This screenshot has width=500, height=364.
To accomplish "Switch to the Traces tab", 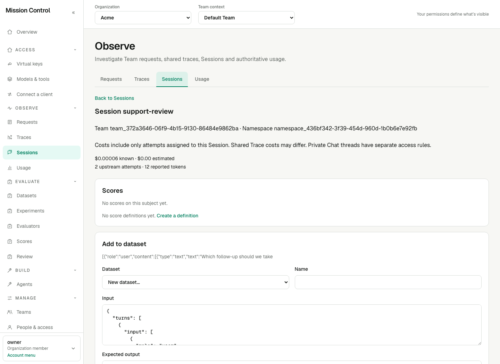I will 142,79.
